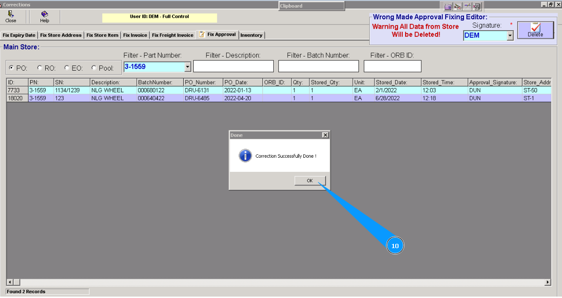Click the BatchNumber column header
Viewport: 562px width, 298px height.
(x=160, y=82)
